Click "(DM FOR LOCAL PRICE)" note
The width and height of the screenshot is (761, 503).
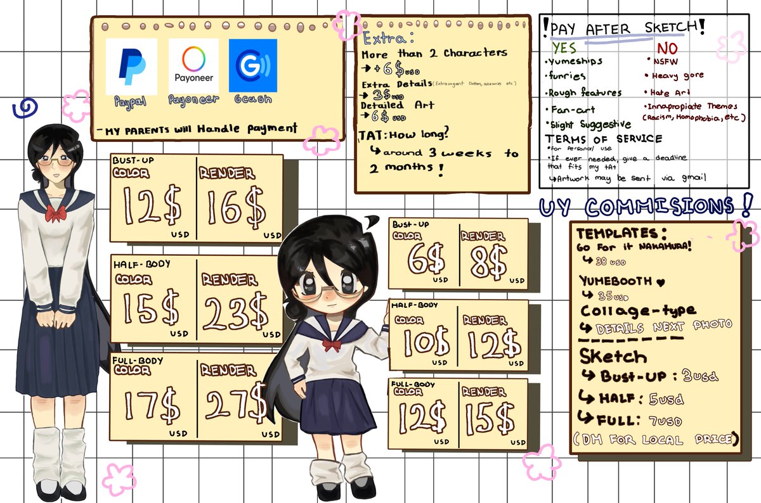point(656,439)
